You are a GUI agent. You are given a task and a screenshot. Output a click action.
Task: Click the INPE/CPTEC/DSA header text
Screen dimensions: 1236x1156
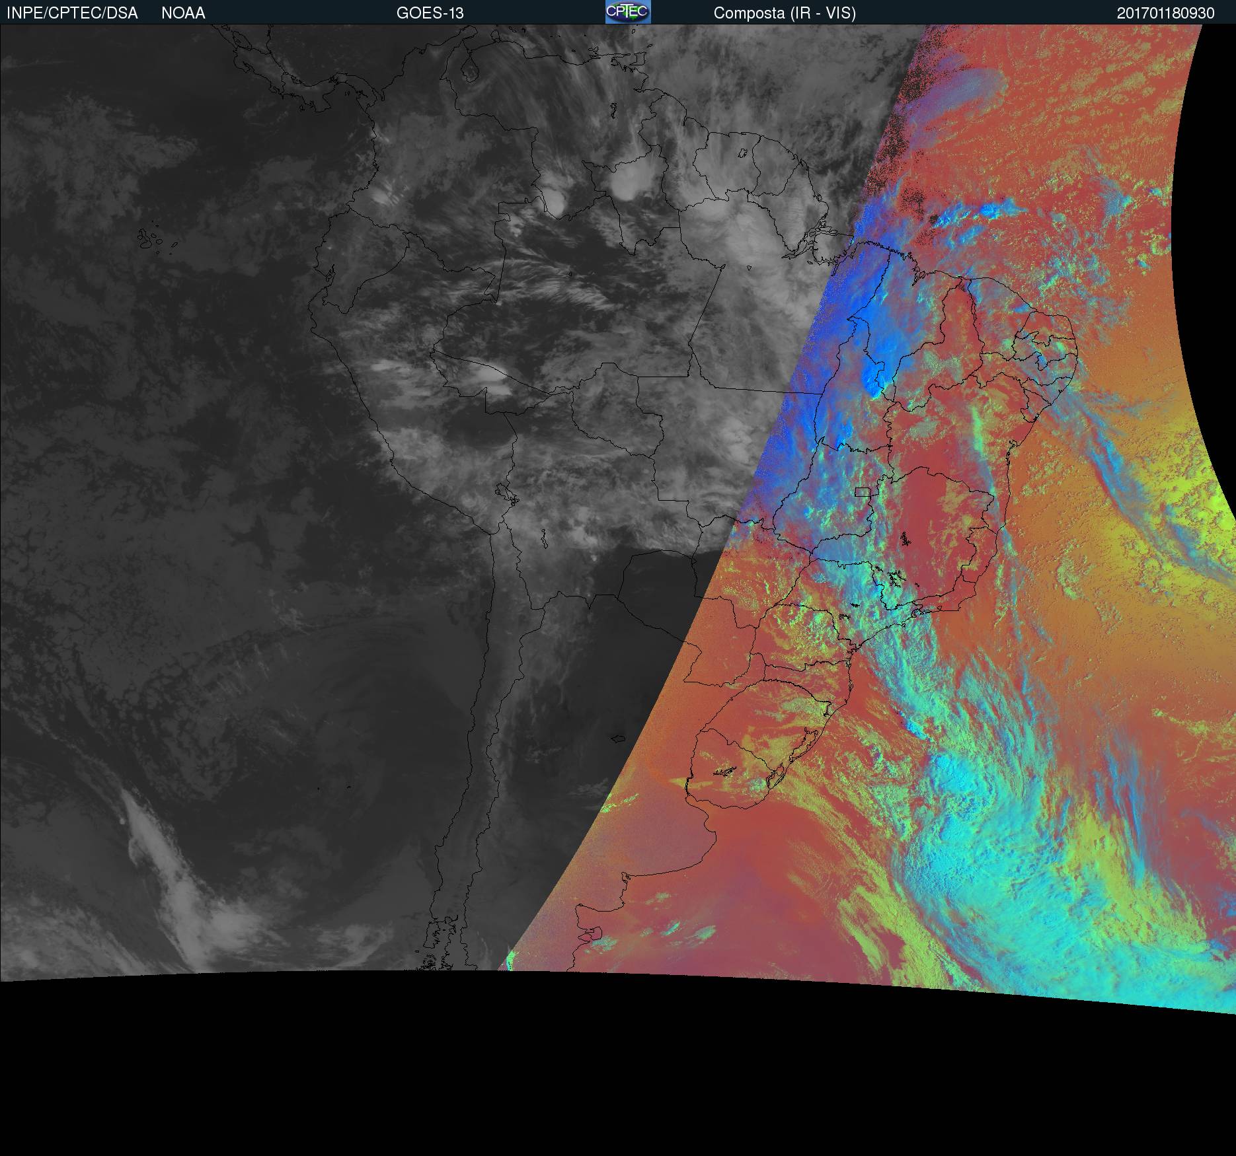(x=72, y=13)
